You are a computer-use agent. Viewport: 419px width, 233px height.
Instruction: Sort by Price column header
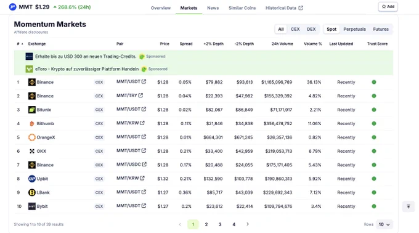[x=165, y=44]
